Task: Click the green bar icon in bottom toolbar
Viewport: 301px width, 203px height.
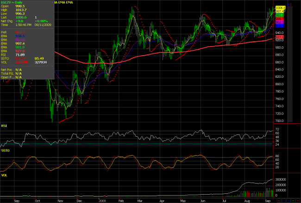Action: pyautogui.click(x=293, y=201)
